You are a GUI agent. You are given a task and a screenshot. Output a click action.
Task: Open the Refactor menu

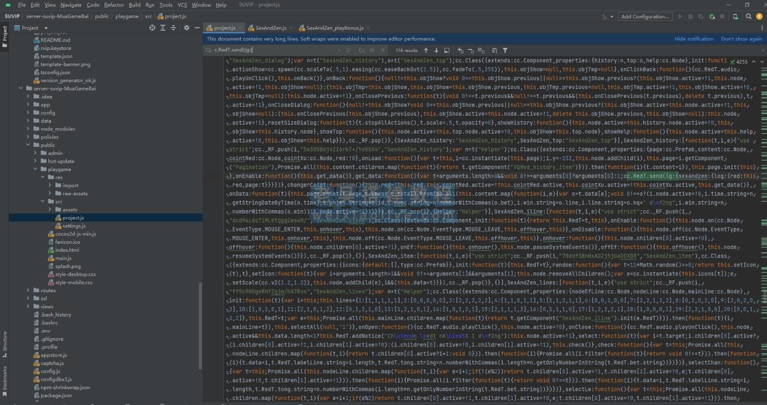114,5
